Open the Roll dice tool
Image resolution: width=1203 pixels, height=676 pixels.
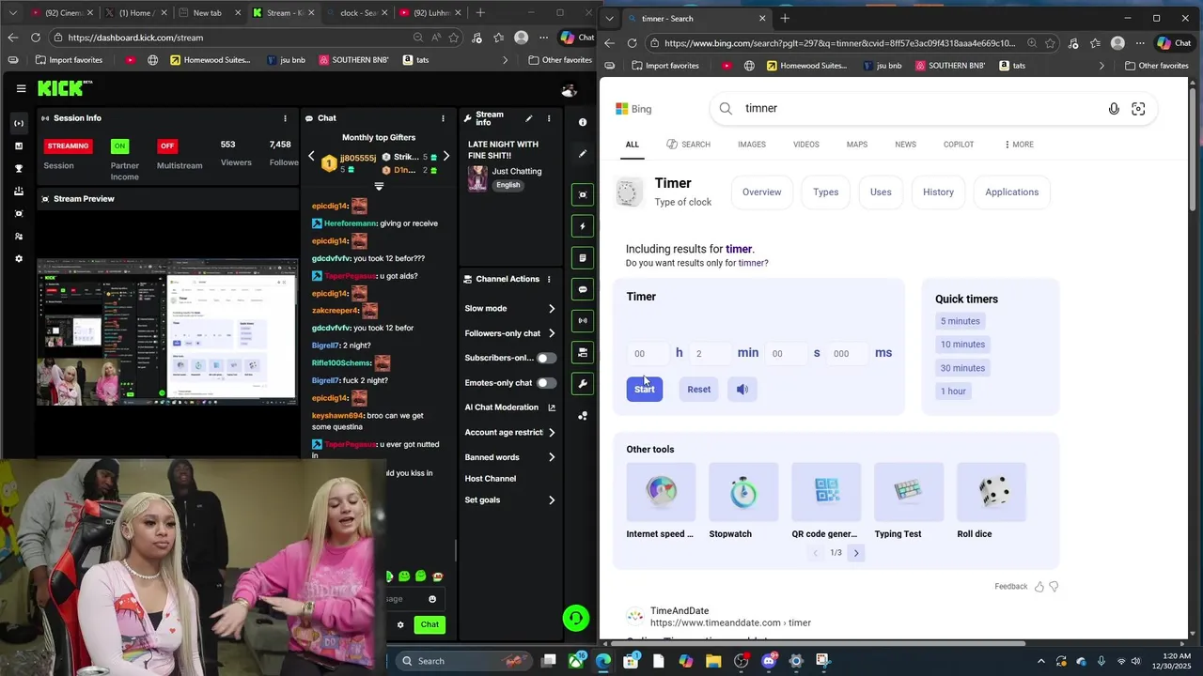point(992,500)
